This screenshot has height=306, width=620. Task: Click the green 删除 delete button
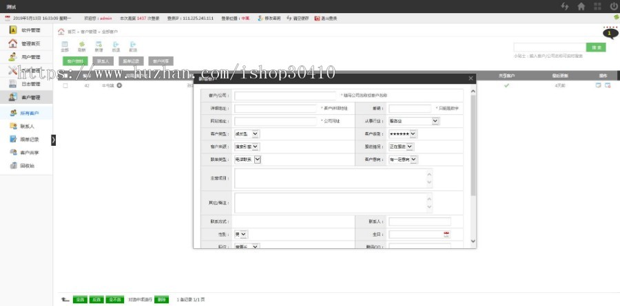[x=161, y=300]
